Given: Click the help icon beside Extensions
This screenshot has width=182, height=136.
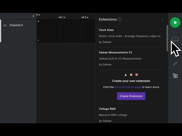Looking at the screenshot, I should [x=120, y=20].
